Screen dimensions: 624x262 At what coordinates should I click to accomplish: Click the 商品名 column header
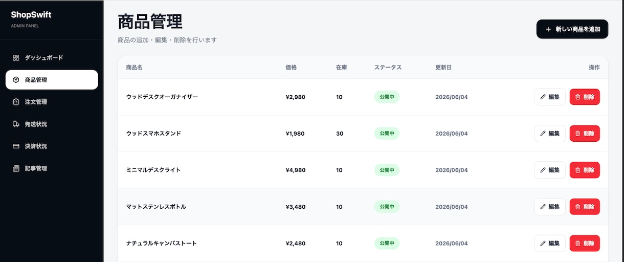134,68
